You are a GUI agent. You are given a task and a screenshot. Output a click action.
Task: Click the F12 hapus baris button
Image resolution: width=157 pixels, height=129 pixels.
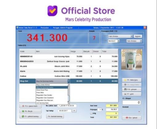tap(31, 106)
